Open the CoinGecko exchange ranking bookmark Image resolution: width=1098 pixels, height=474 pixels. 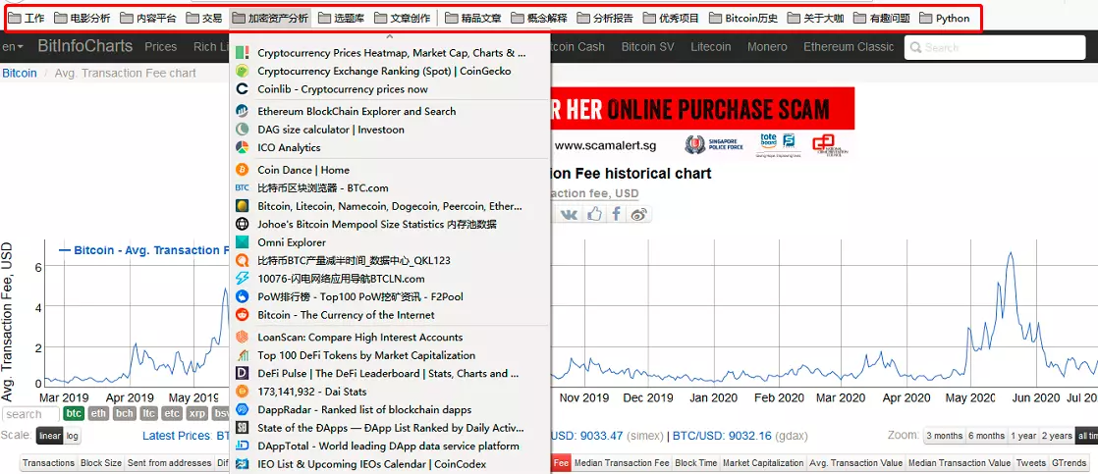(x=383, y=71)
